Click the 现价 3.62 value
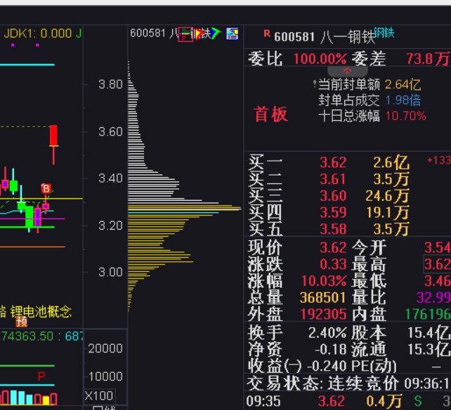The height and width of the screenshot is (410, 451). pyautogui.click(x=333, y=248)
